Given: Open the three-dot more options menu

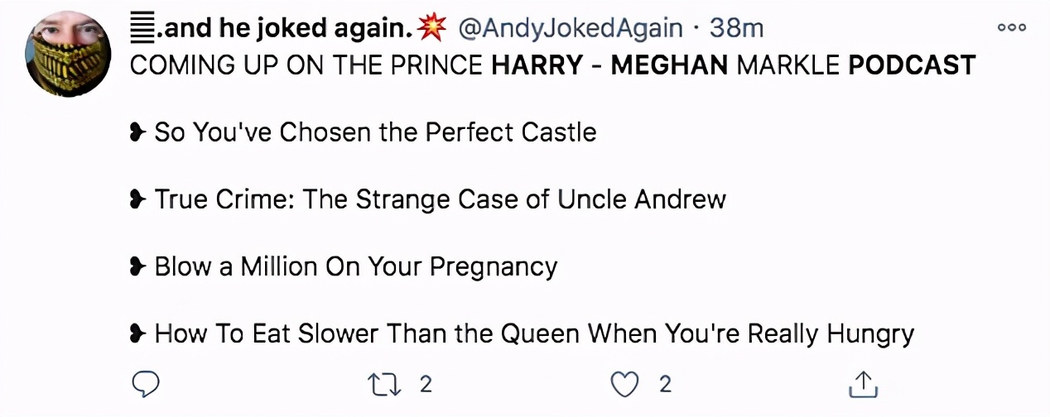Looking at the screenshot, I should (1011, 28).
